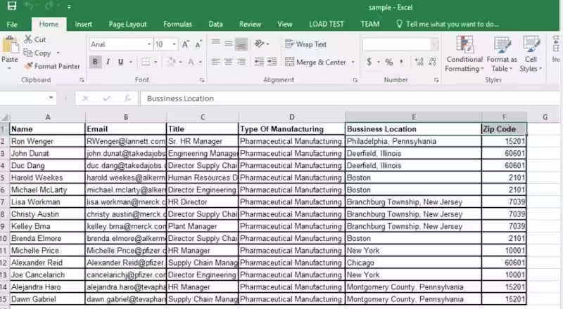
Task: Toggle Underline formatting
Action: (121, 62)
